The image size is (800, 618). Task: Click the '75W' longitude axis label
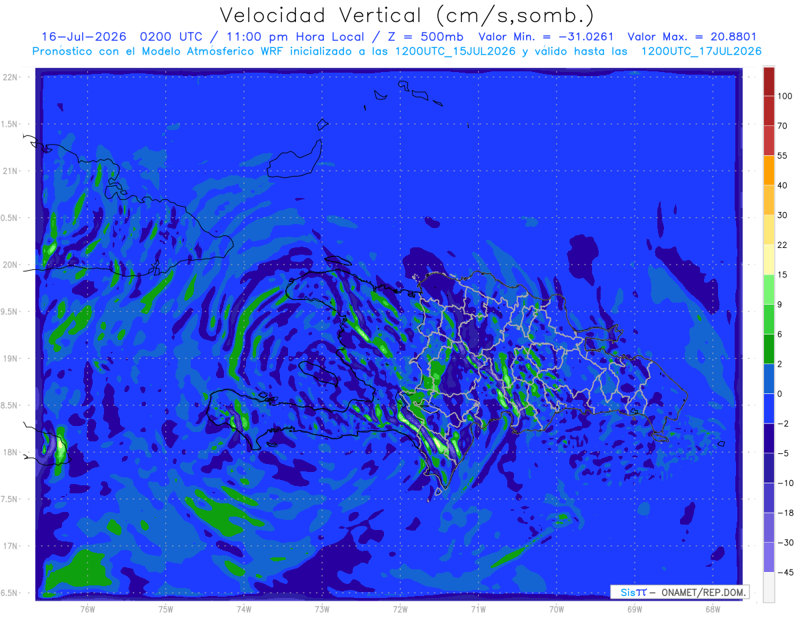[x=166, y=609]
